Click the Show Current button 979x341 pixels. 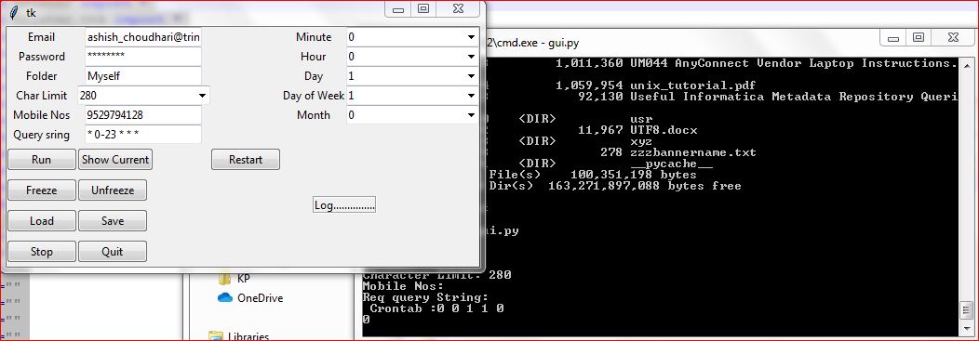(115, 160)
